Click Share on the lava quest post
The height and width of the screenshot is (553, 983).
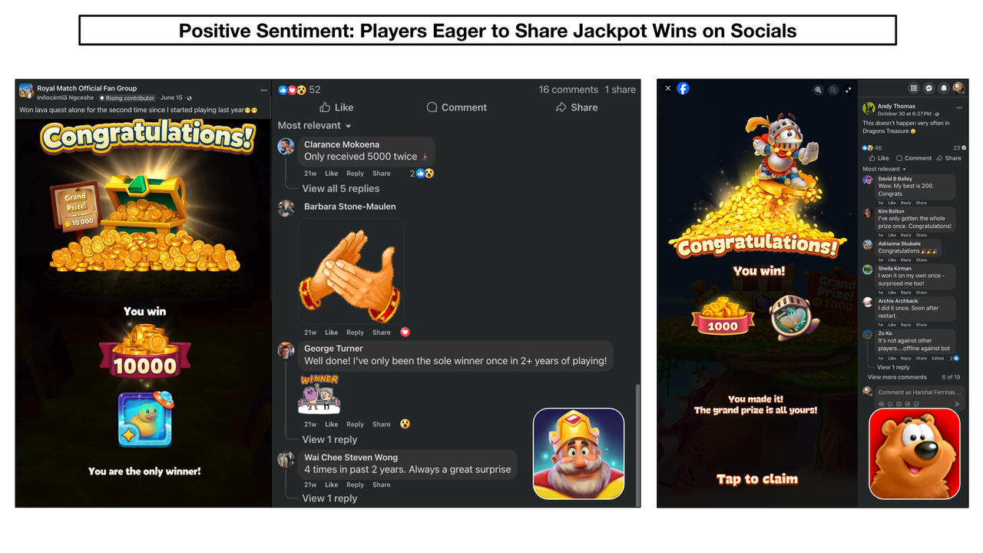click(577, 108)
